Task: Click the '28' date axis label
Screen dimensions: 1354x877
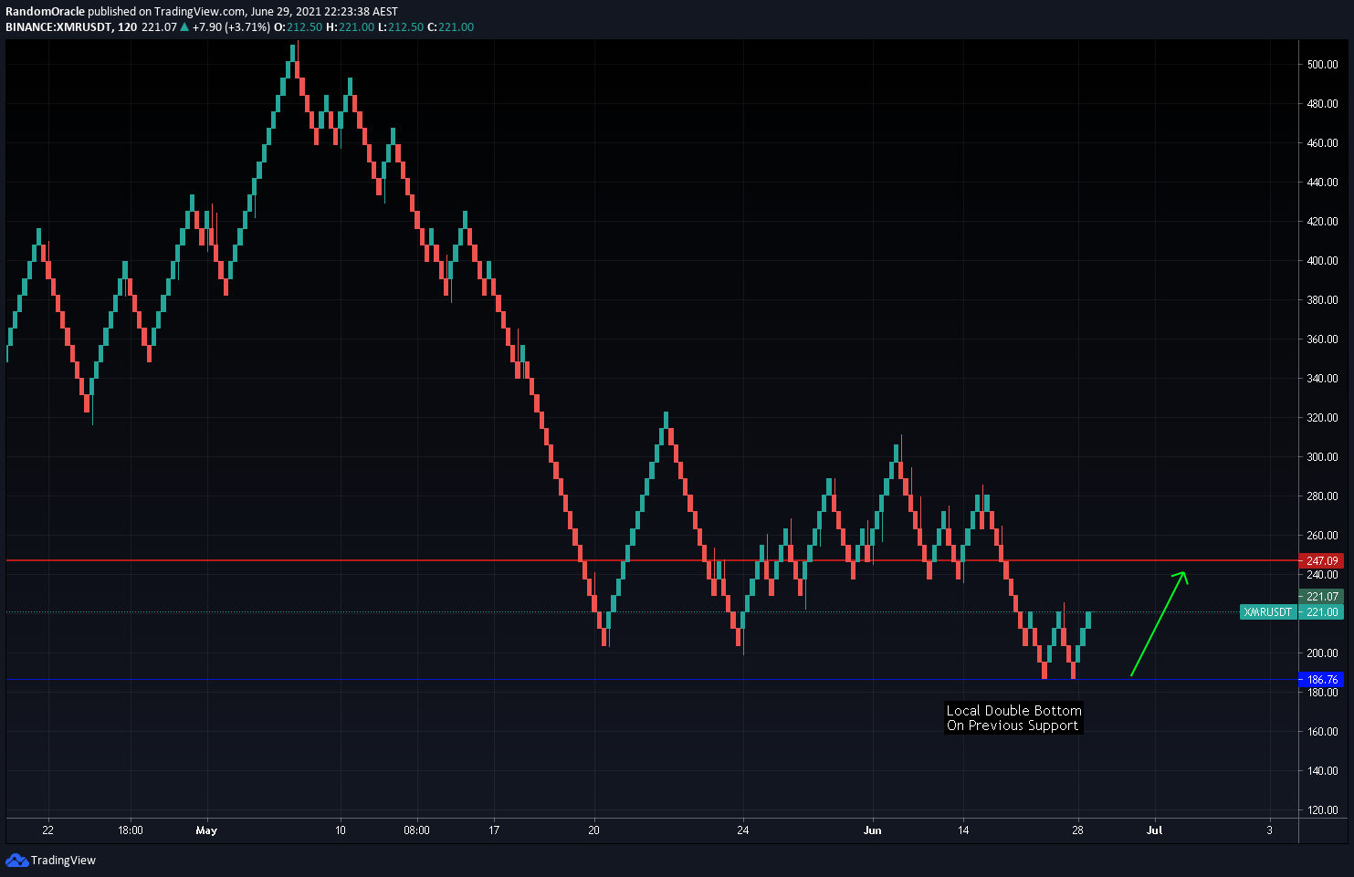Action: click(1077, 830)
